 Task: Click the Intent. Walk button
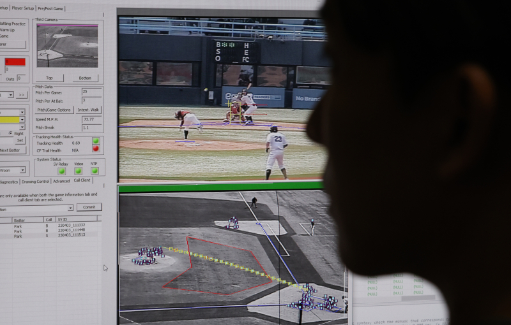click(x=88, y=110)
